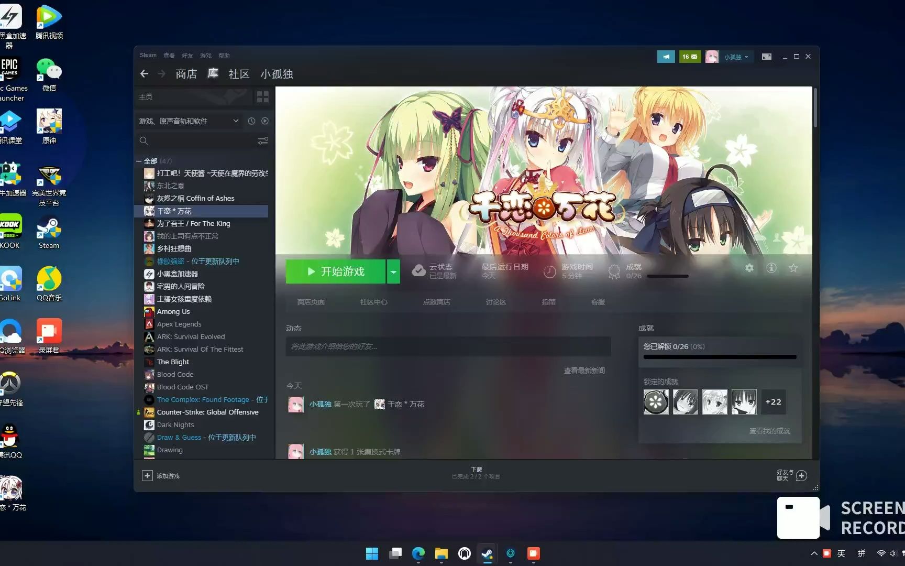The image size is (905, 566).
Task: Open the 游戏 menu
Action: [205, 55]
